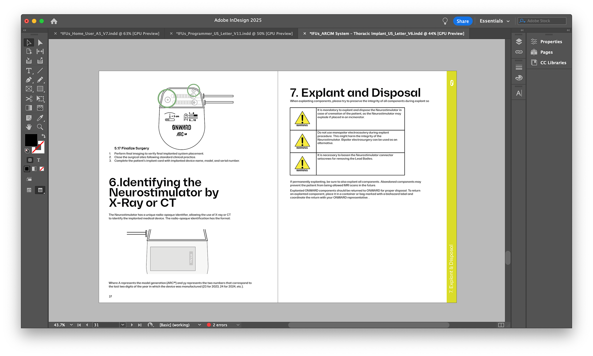593x356 pixels.
Task: Toggle Normal screen mode button
Action: (x=29, y=190)
